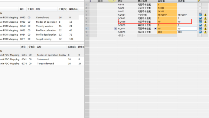Click the 长度(Bit) header in the receive PDO table

point(63,9)
